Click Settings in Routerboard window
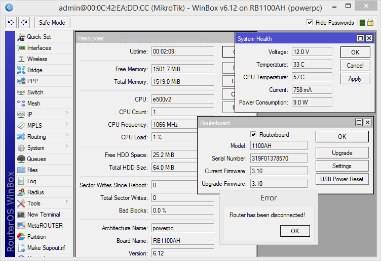The image size is (381, 261). pyautogui.click(x=342, y=166)
